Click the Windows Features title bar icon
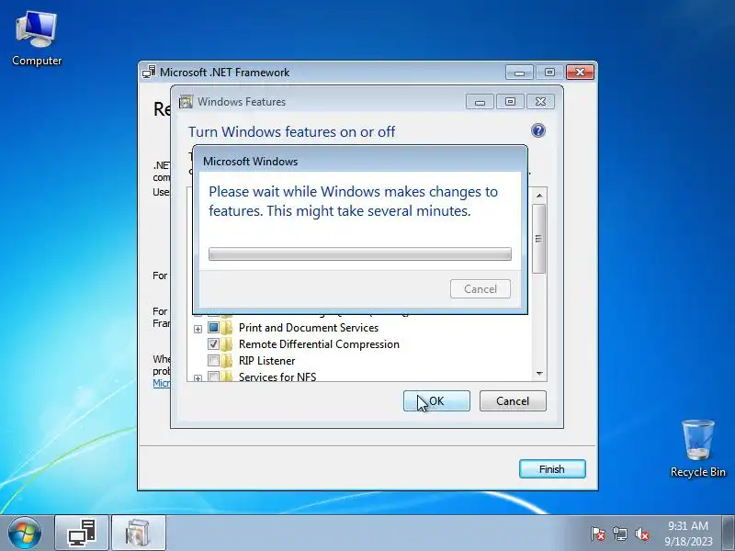735x551 pixels. point(186,102)
